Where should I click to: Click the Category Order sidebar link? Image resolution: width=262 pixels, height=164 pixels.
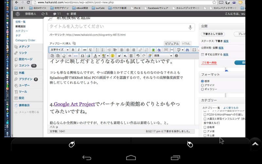click(25, 40)
